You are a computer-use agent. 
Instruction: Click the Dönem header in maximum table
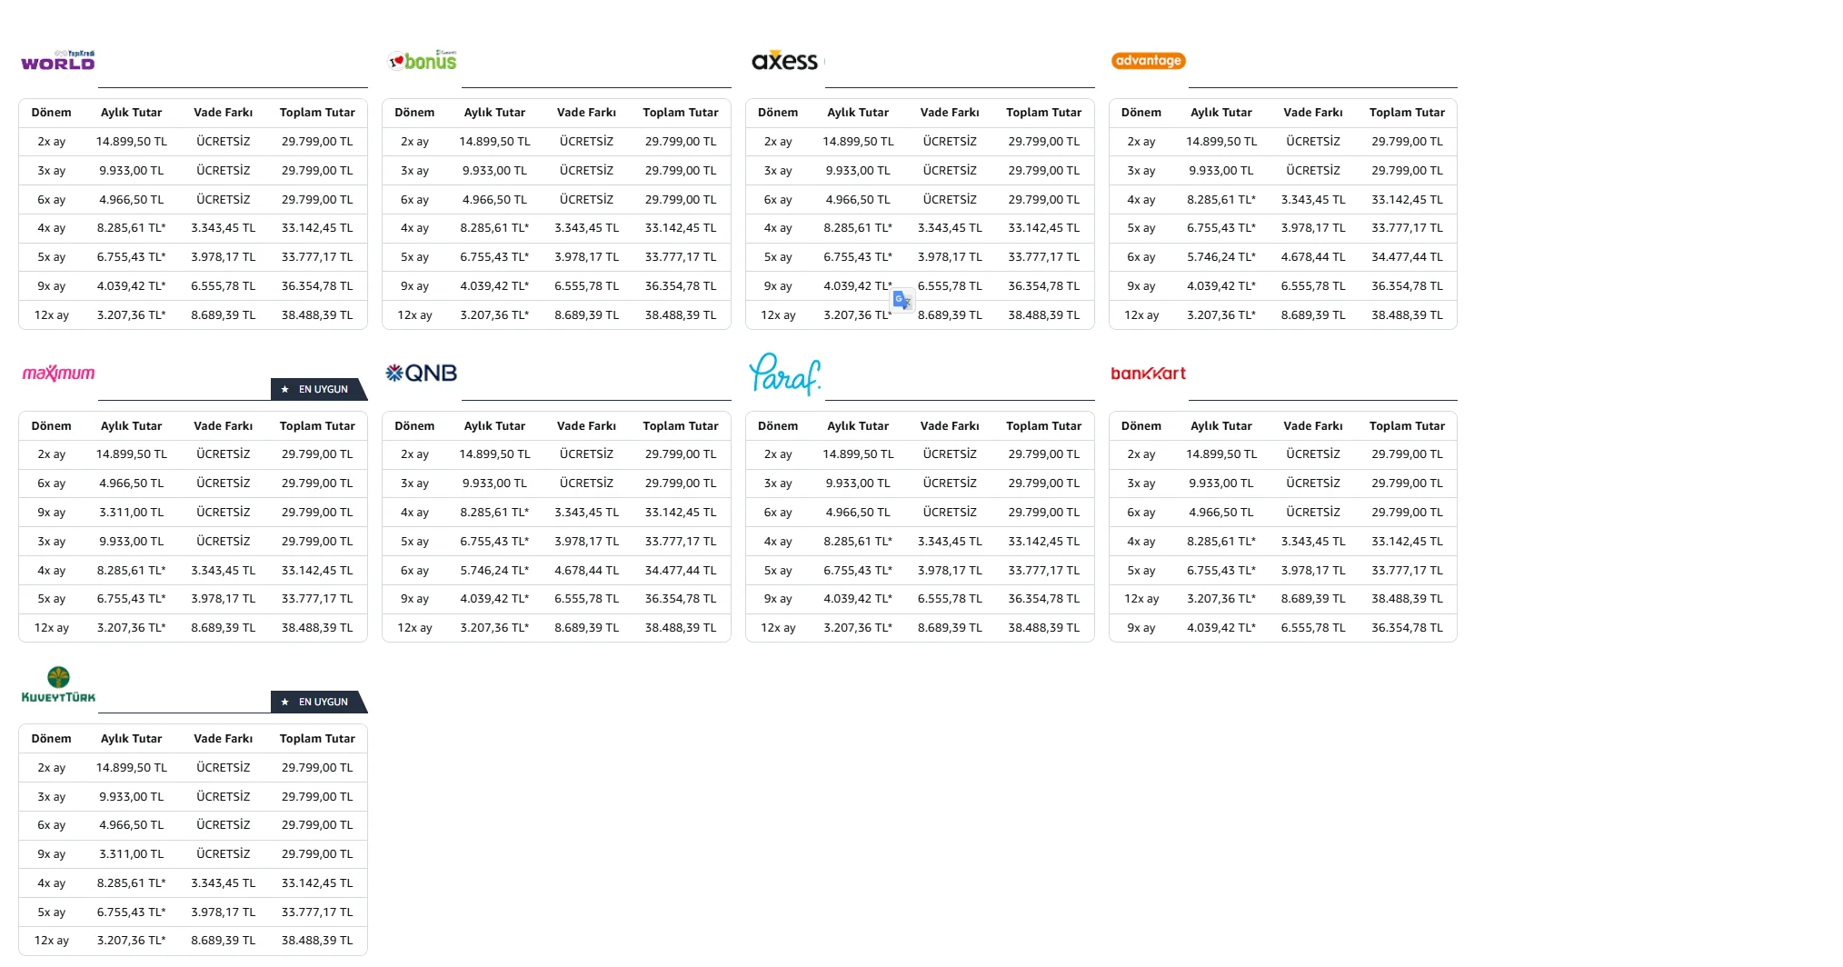pos(52,426)
